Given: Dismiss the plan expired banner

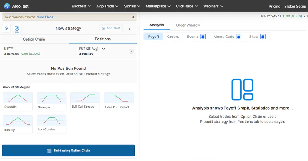Looking at the screenshot, I should (x=133, y=17).
